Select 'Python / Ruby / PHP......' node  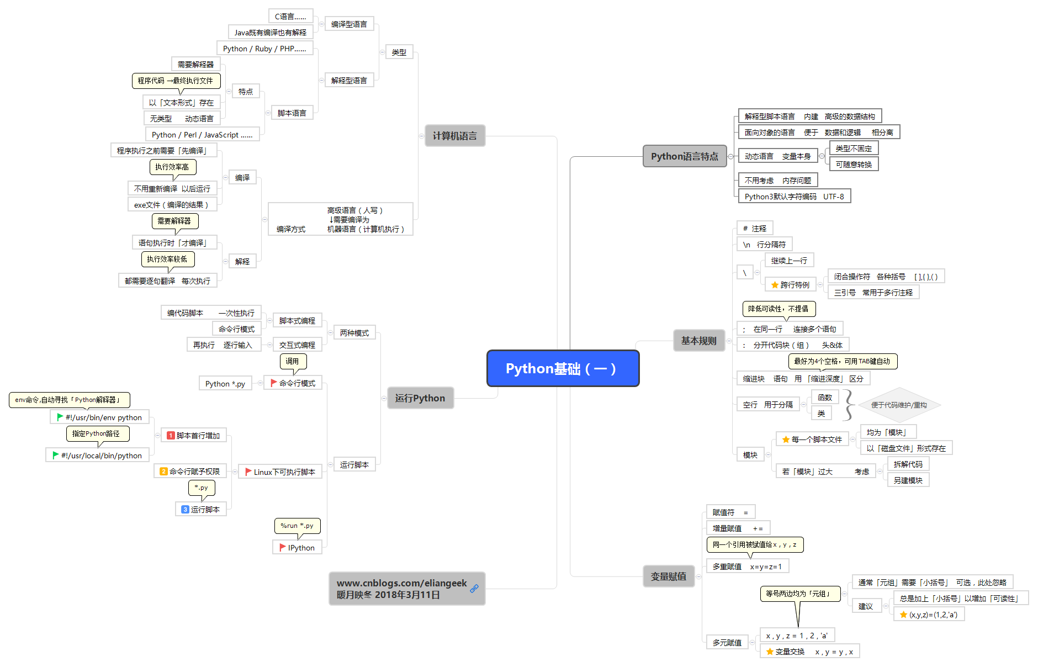(x=264, y=48)
